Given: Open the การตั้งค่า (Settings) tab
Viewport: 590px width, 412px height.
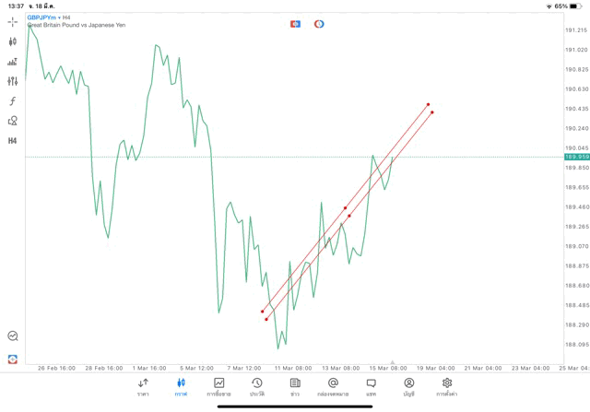Looking at the screenshot, I should [x=447, y=386].
